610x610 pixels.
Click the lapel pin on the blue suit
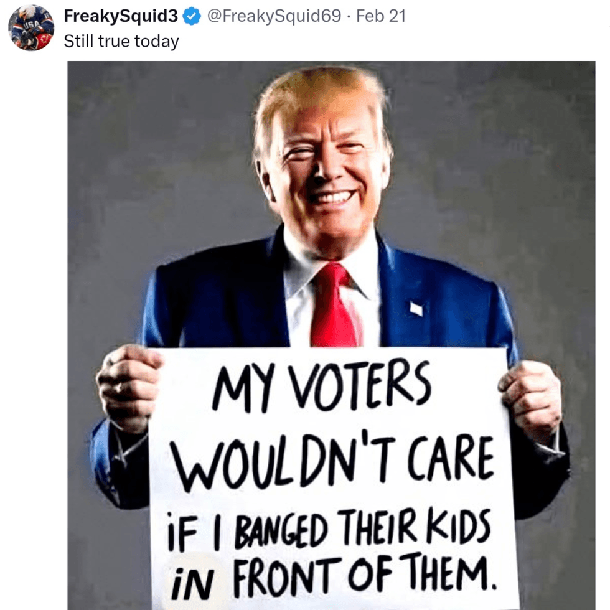416,309
